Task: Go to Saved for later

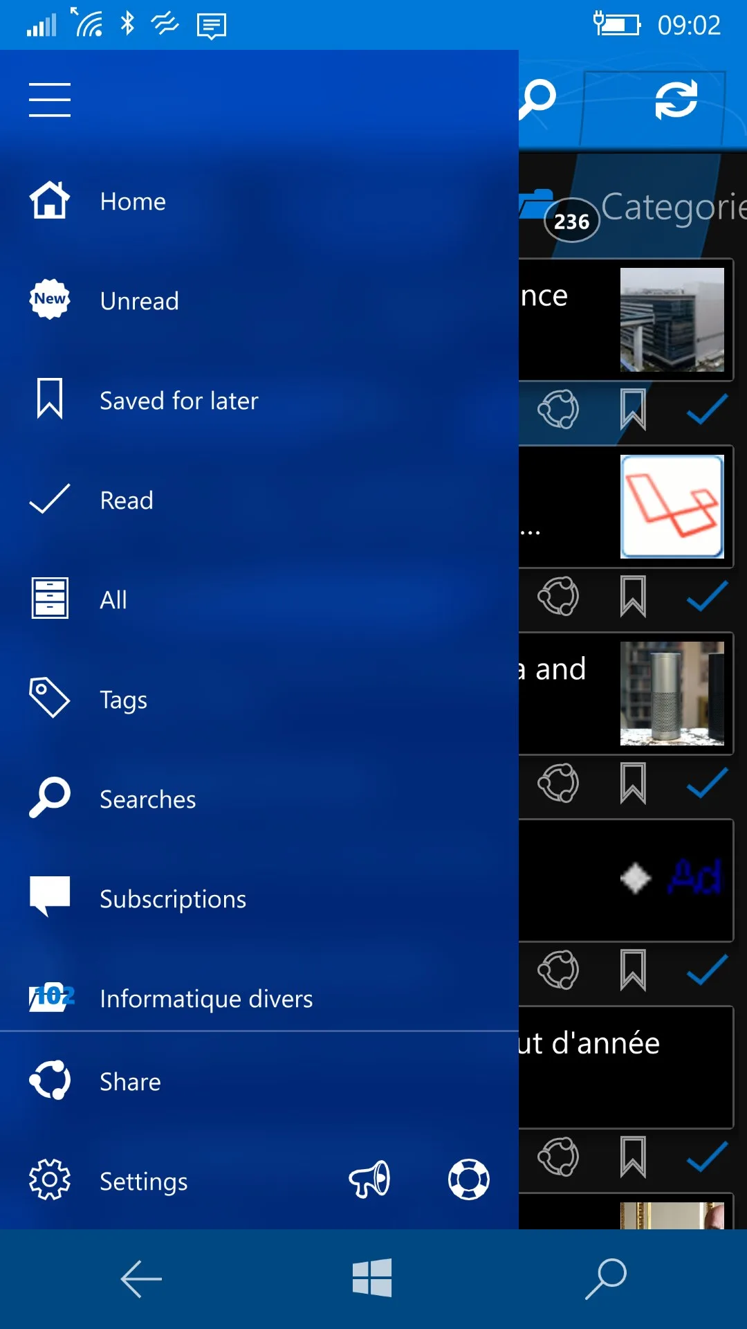Action: click(259, 401)
